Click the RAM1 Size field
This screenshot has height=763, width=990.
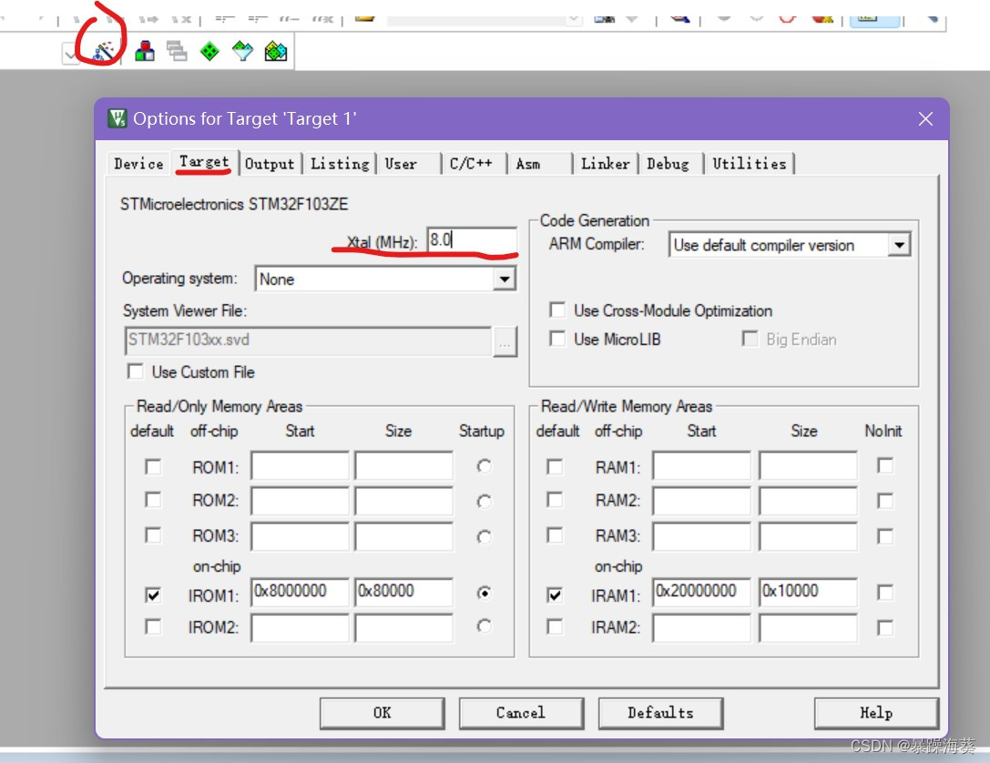click(808, 466)
